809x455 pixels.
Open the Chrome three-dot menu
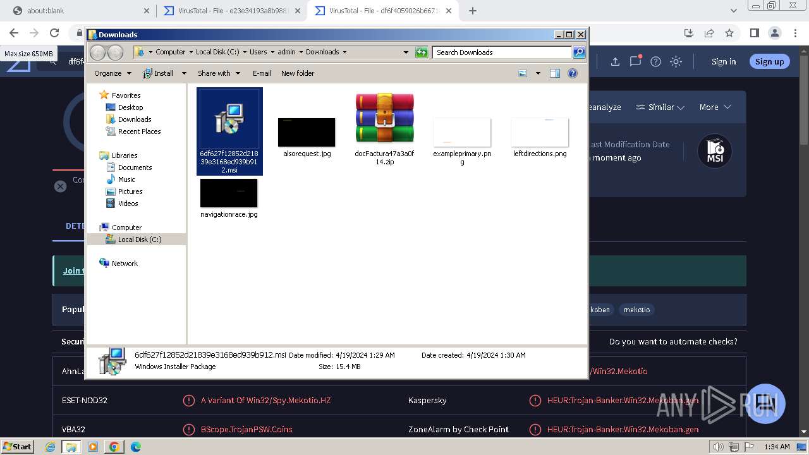(x=796, y=33)
